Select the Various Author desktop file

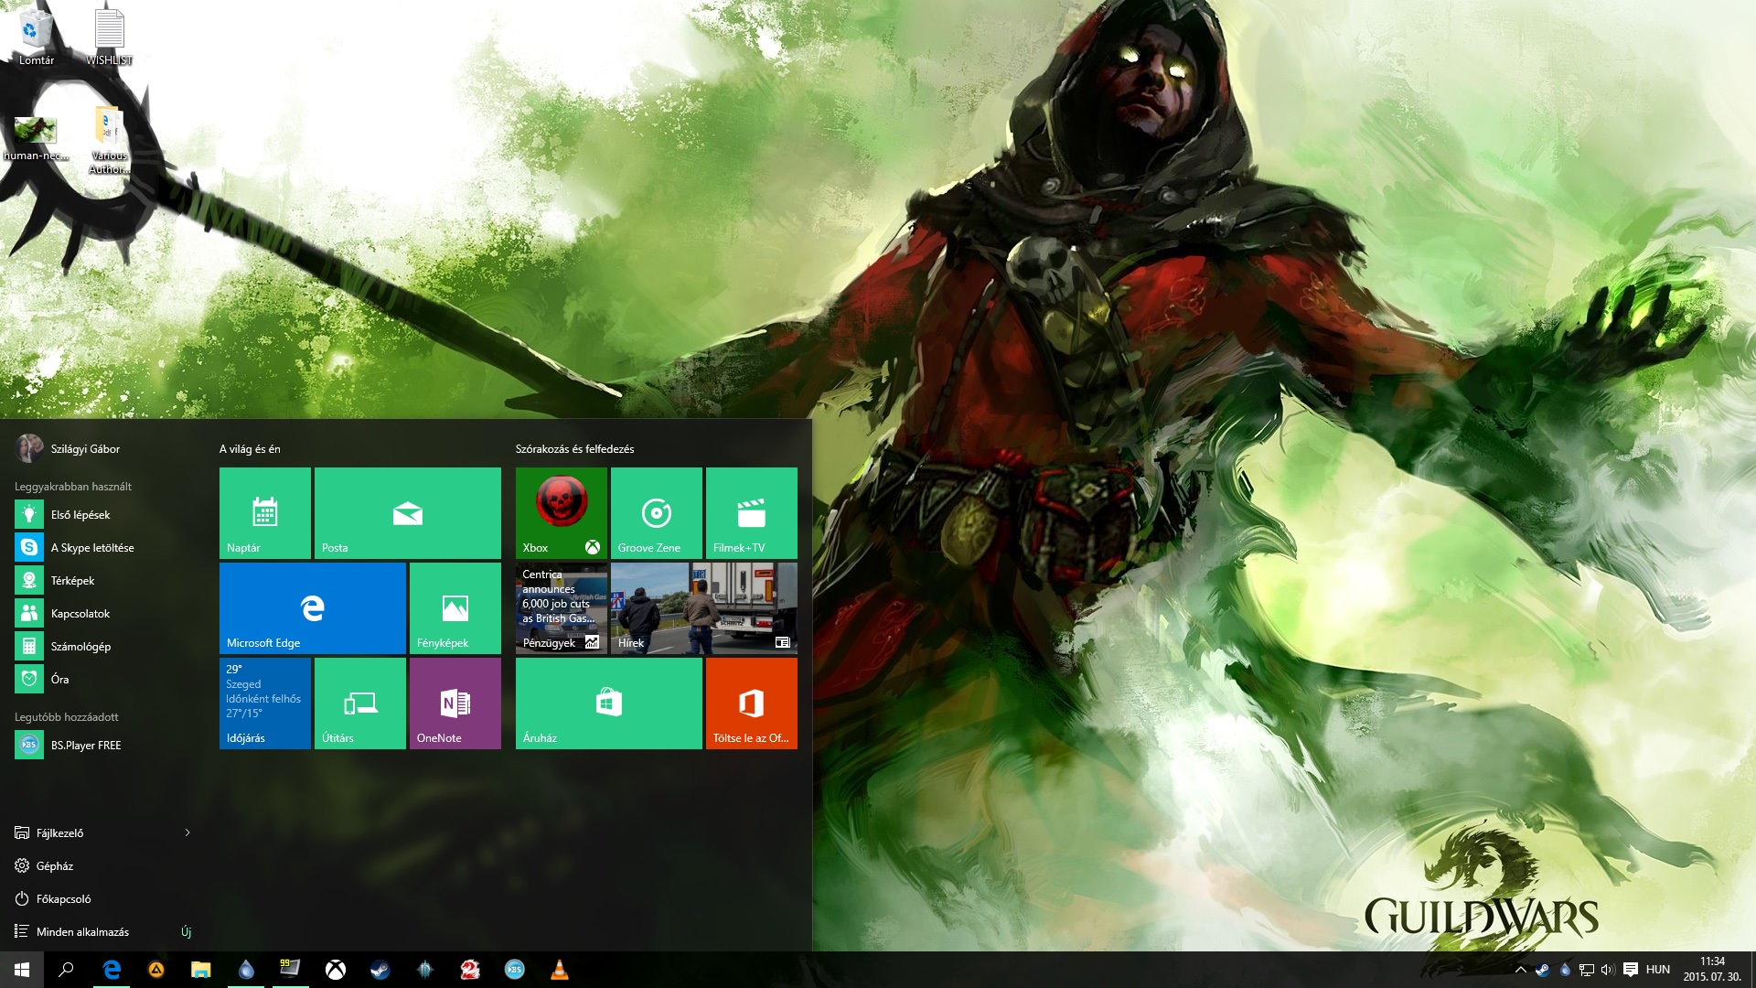pos(110,140)
